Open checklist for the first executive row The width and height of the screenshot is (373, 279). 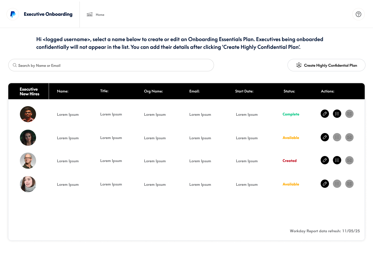click(337, 114)
